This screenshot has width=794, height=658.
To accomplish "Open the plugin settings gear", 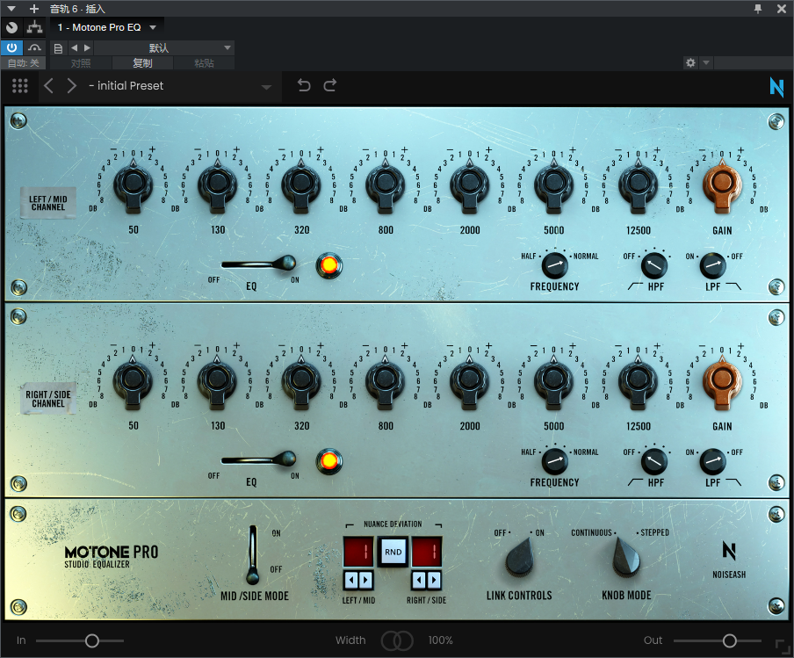I will coord(690,62).
